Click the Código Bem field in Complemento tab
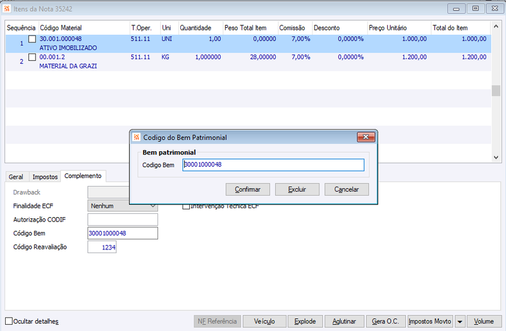 [x=123, y=233]
